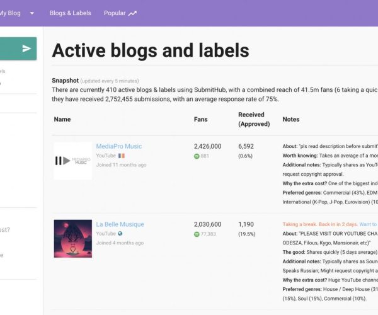Click the globe icon beside La Belle Musique's YouTube label

120,234
